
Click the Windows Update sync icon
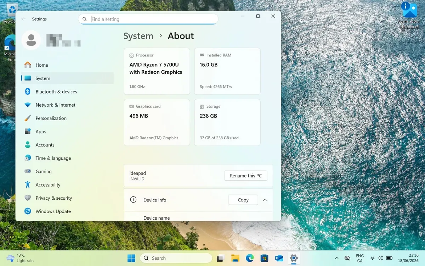[28, 211]
